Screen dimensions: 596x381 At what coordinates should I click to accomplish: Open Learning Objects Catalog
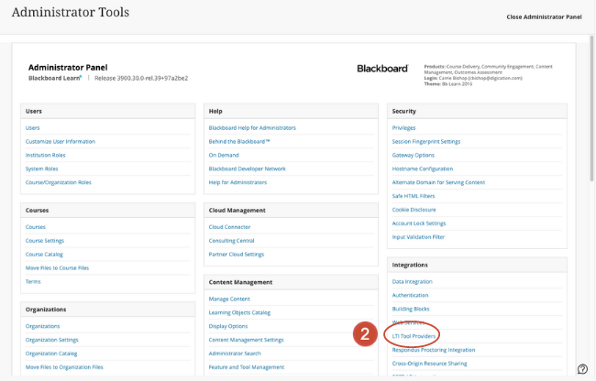coord(239,312)
